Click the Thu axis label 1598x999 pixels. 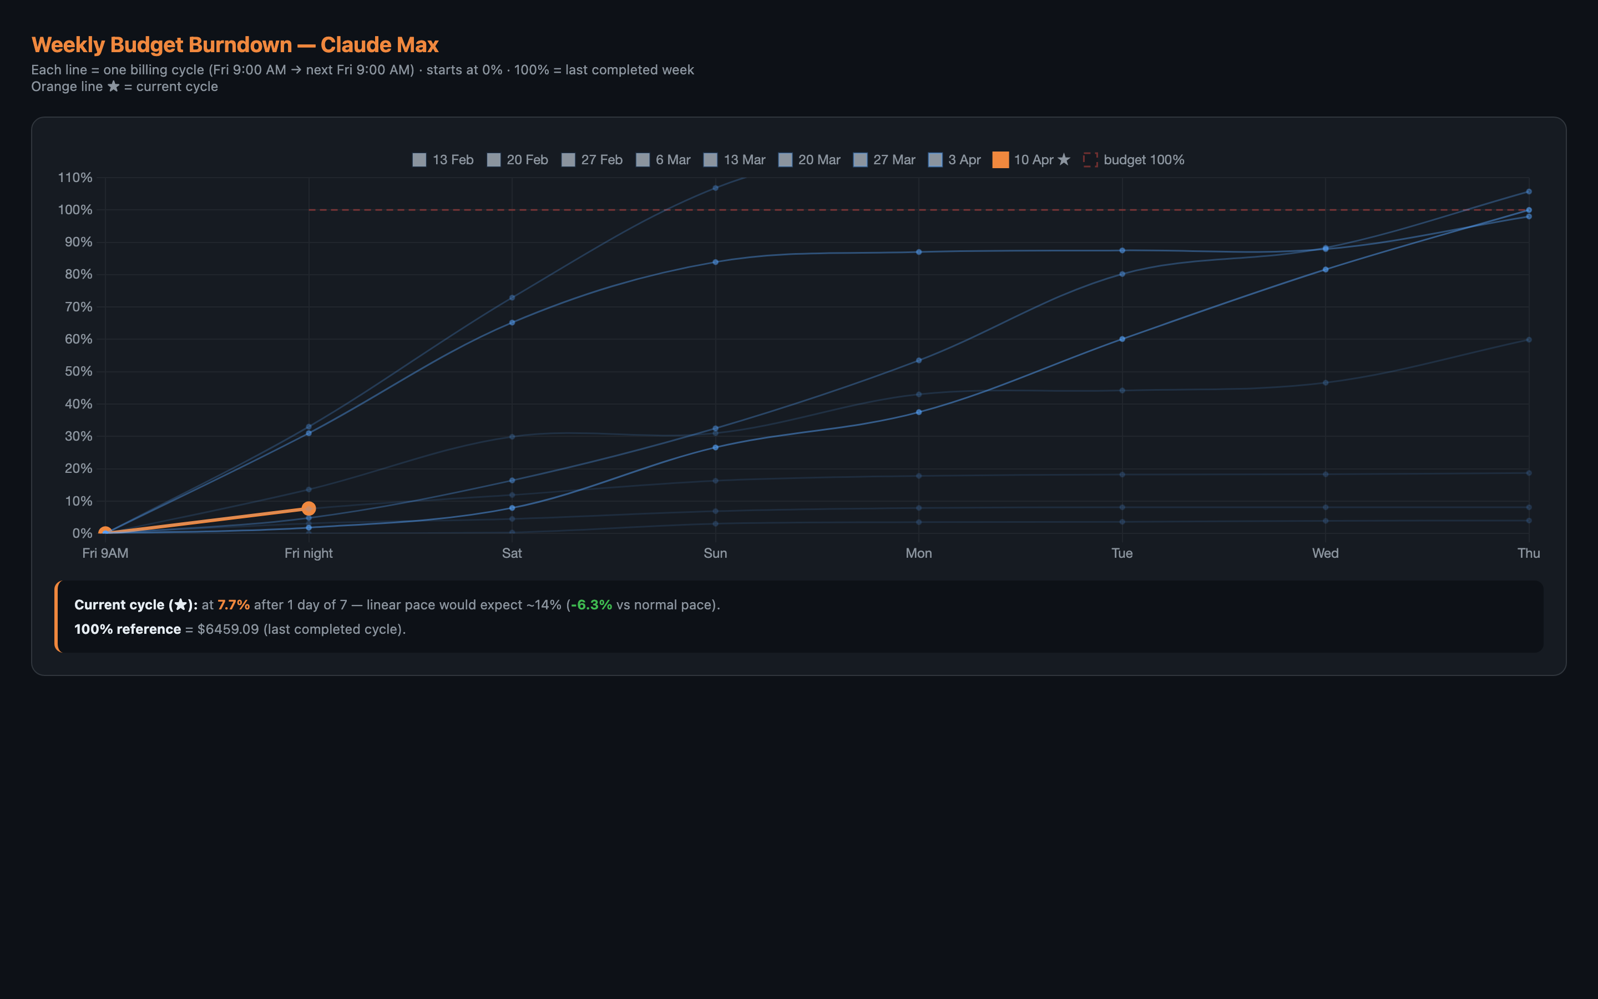coord(1529,553)
